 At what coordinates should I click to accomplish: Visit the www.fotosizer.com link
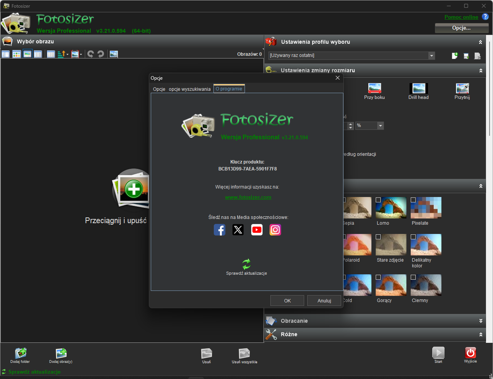[x=248, y=197]
